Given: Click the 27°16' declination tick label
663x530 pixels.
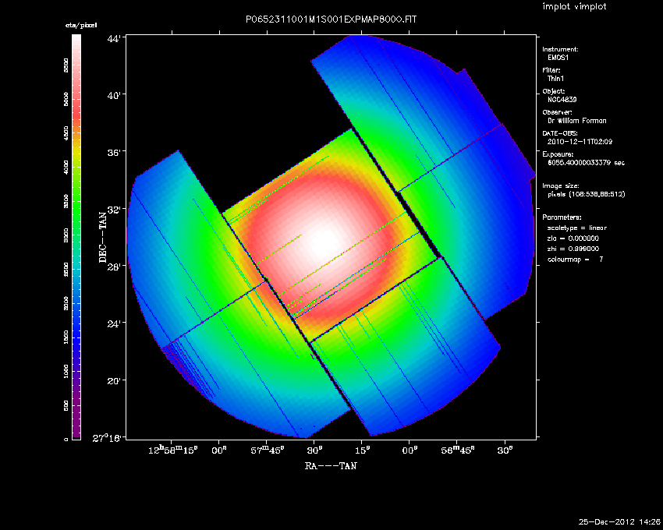Looking at the screenshot, I should [108, 438].
